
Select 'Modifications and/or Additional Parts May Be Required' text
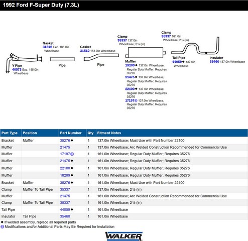tap(48, 227)
